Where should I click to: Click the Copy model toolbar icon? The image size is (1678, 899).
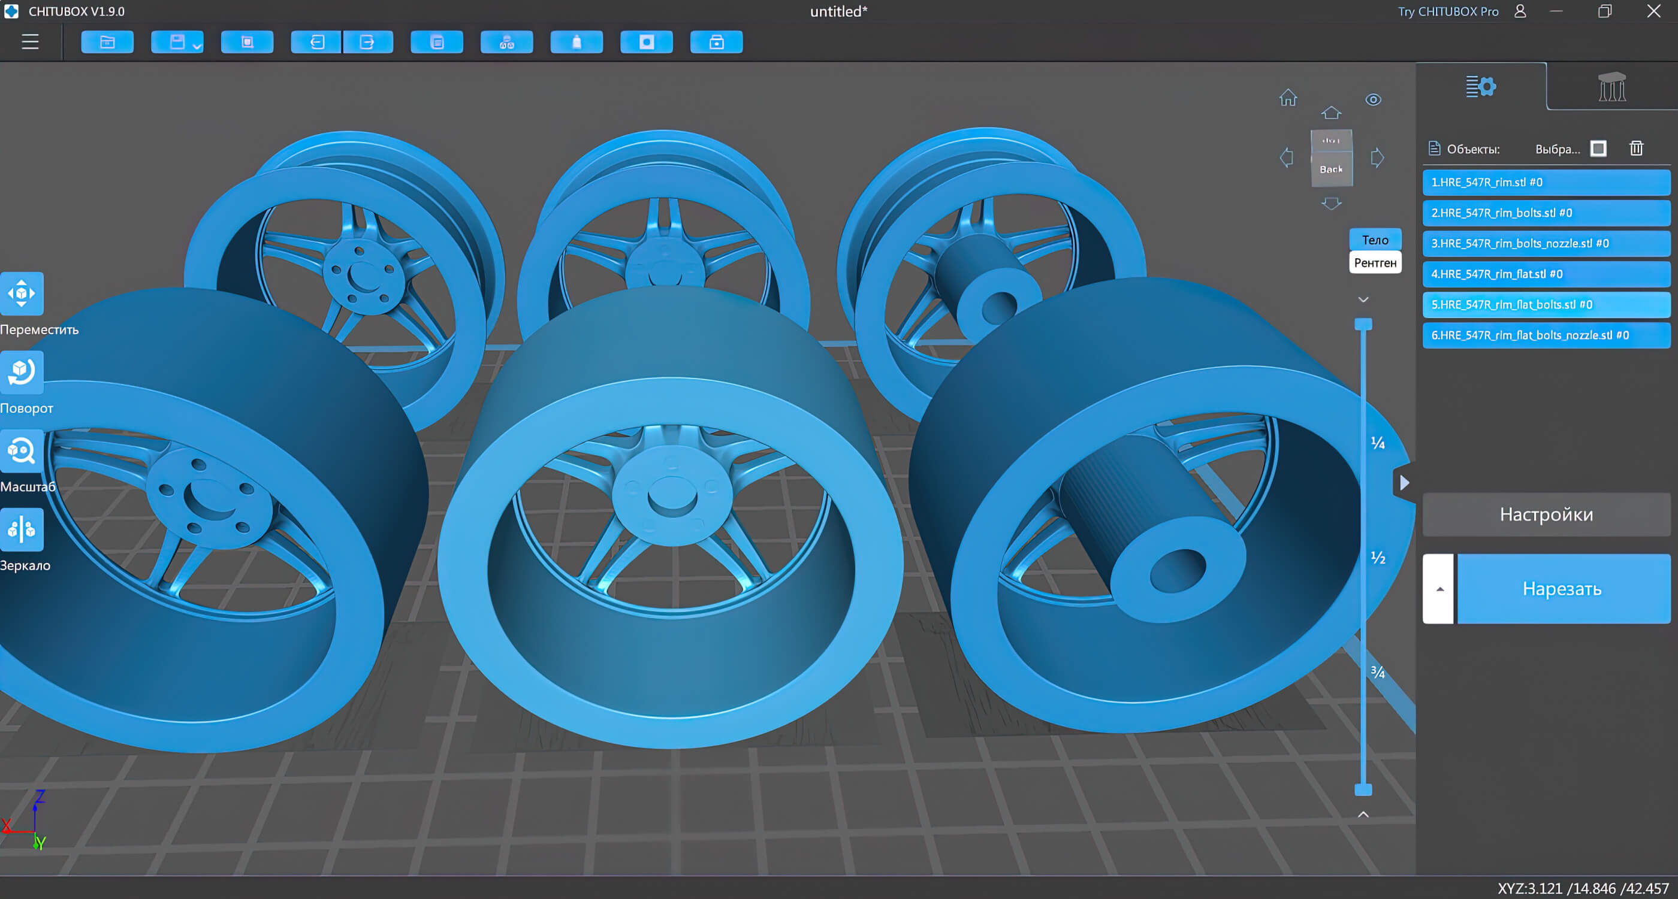pos(437,43)
